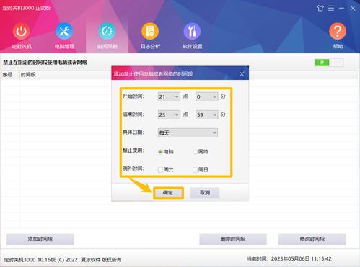This screenshot has height=267, width=360.
Task: Check the 周日 exception checkbox
Action: [x=195, y=170]
